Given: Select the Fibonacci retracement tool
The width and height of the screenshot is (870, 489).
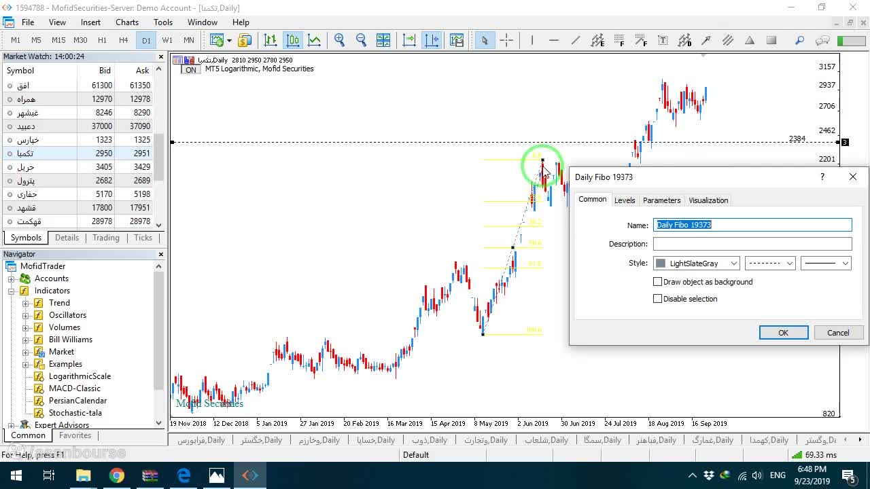Looking at the screenshot, I should click(619, 40).
